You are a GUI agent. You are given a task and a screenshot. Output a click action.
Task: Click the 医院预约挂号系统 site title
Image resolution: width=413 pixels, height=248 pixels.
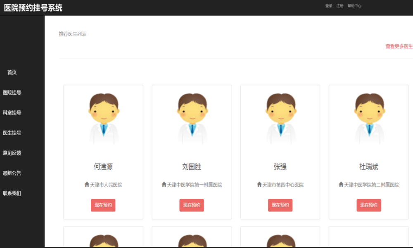click(x=33, y=7)
